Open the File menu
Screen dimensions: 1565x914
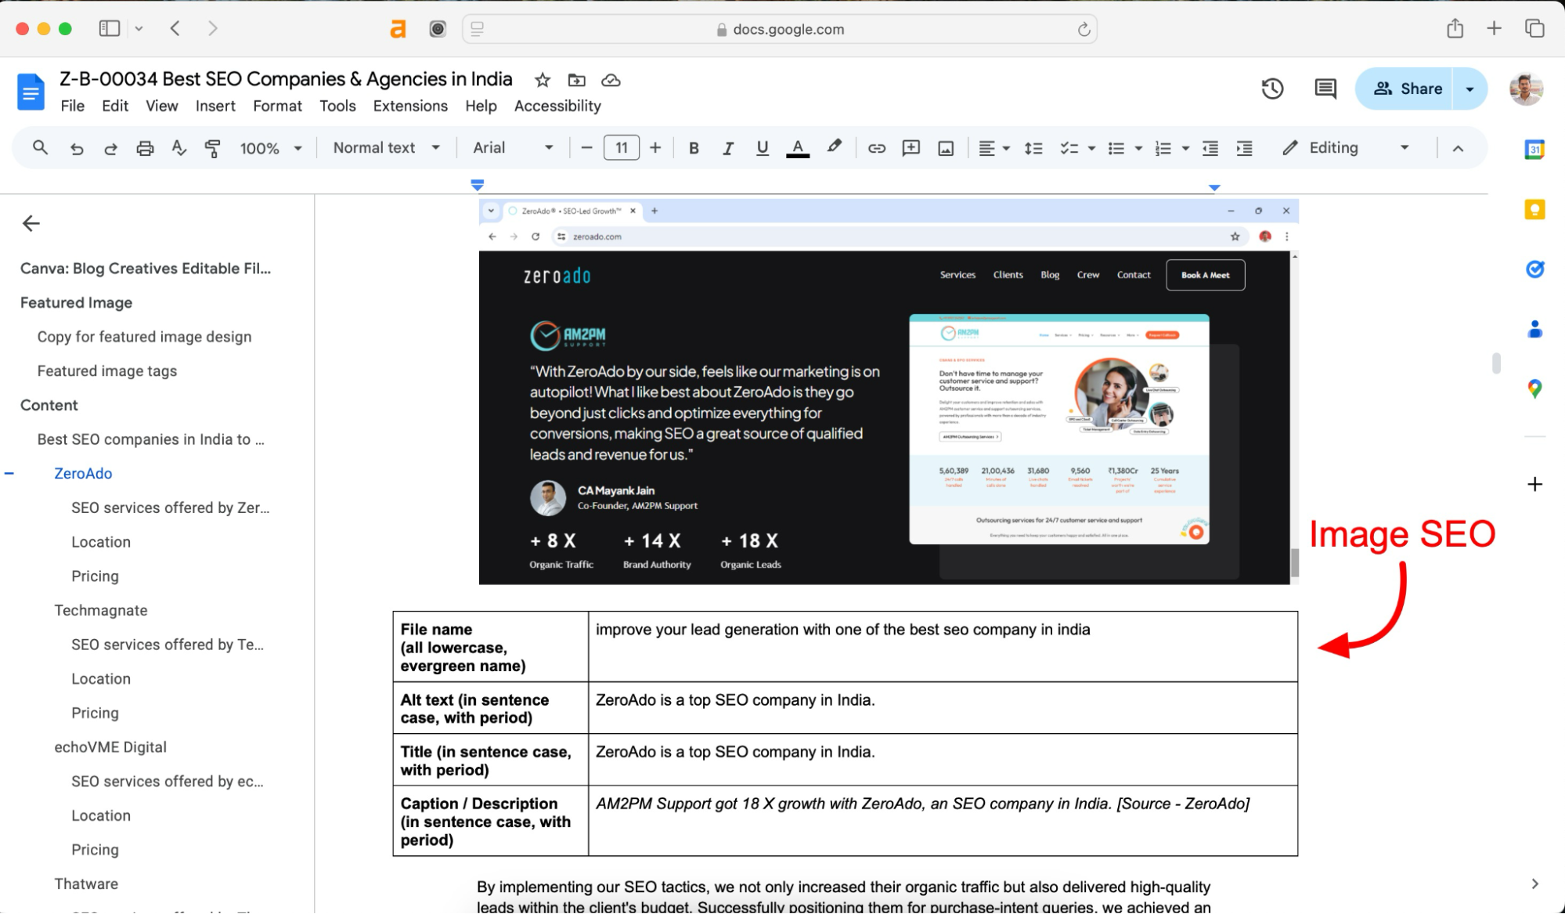pos(73,106)
